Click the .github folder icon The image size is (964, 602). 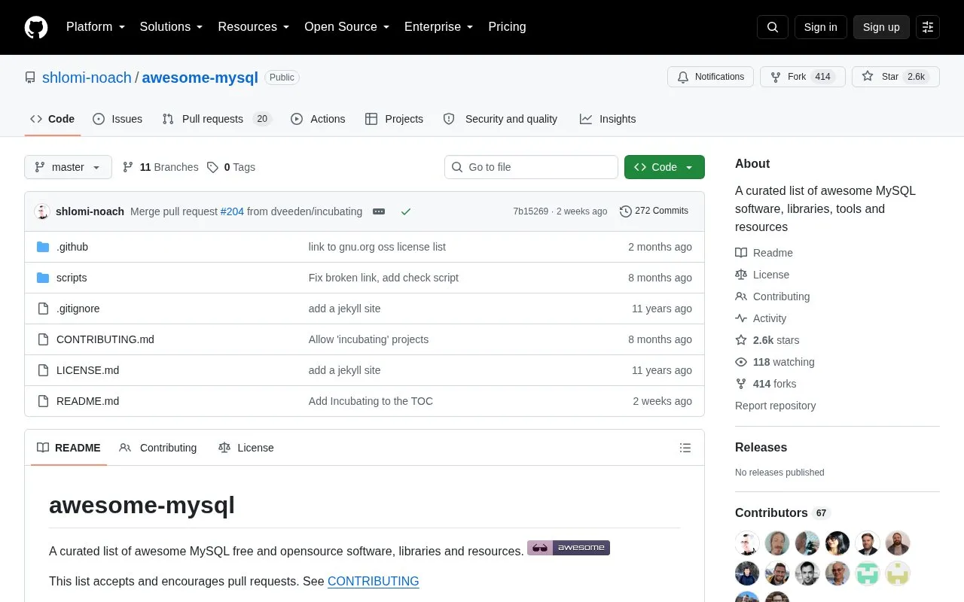43,247
